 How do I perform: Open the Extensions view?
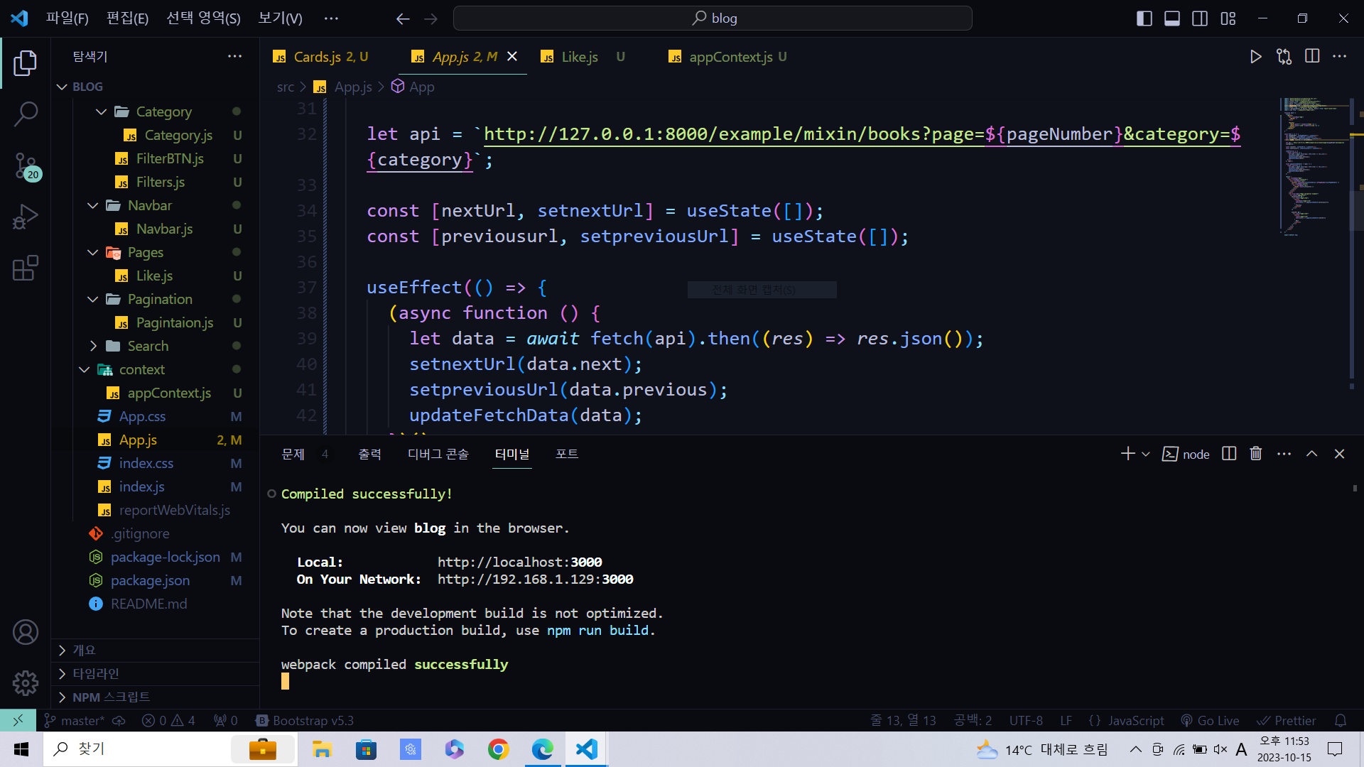point(26,268)
